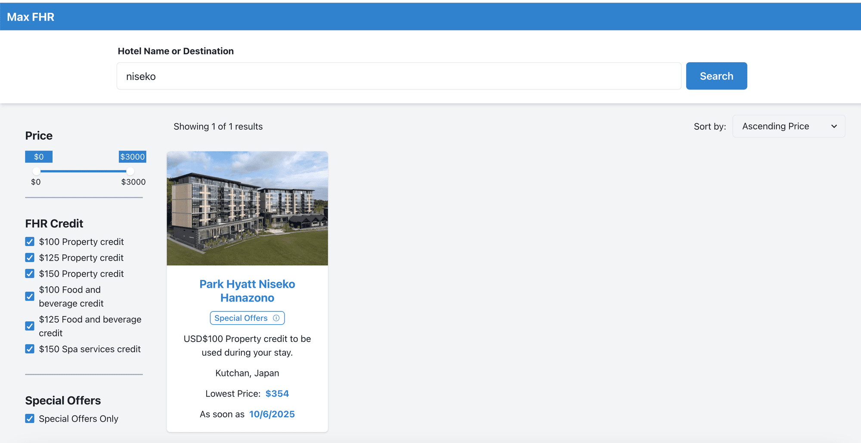Click the blue $3000 price tag above the slider
The width and height of the screenshot is (861, 443).
coord(133,157)
